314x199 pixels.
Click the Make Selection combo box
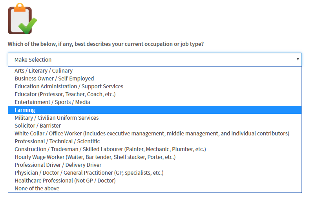[x=153, y=60]
